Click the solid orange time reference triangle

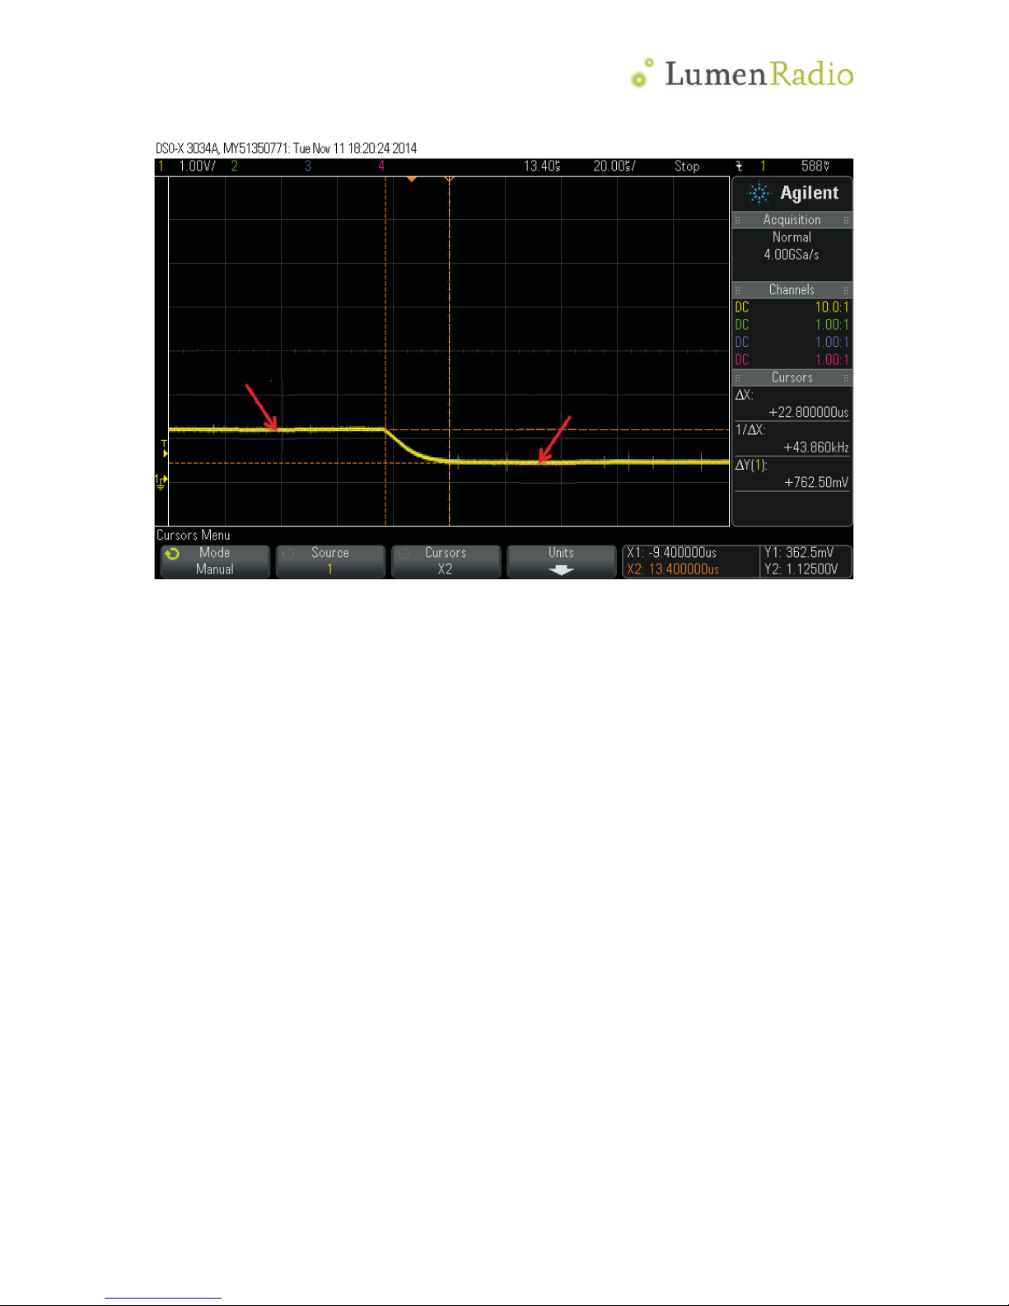click(412, 179)
